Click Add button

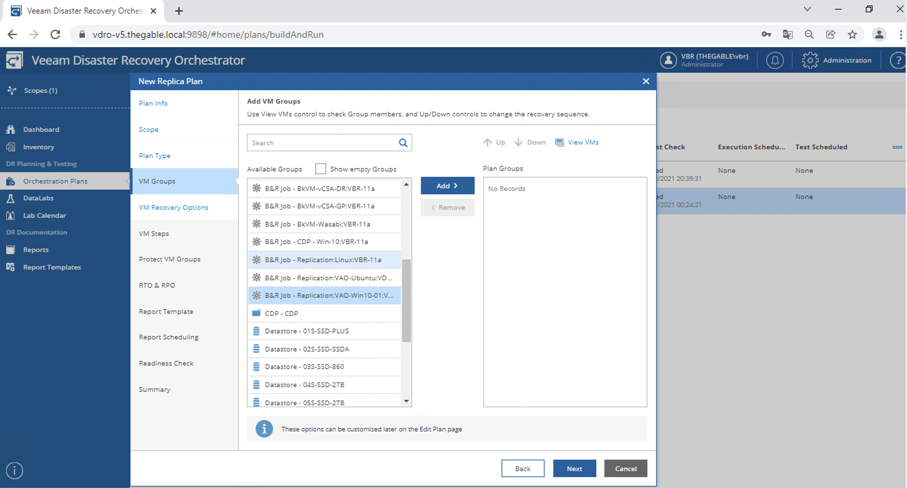(447, 186)
